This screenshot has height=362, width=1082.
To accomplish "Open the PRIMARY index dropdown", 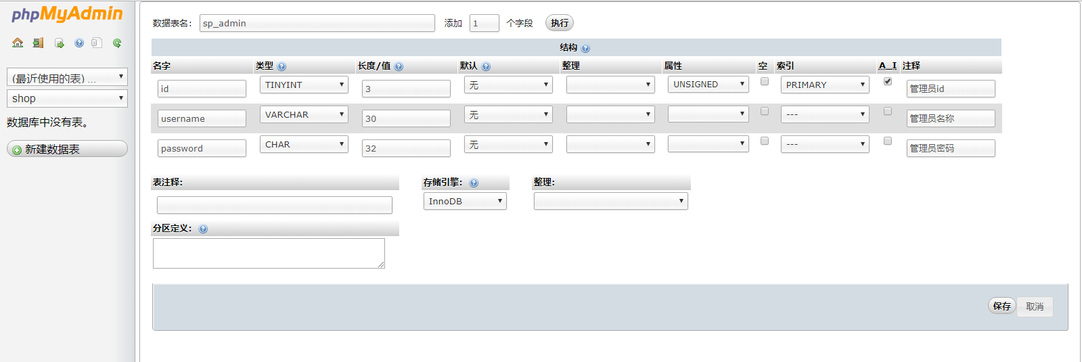I will tap(825, 85).
